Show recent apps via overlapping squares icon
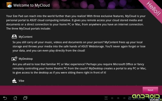Screen dimensions: 162x101 click(x=25, y=98)
